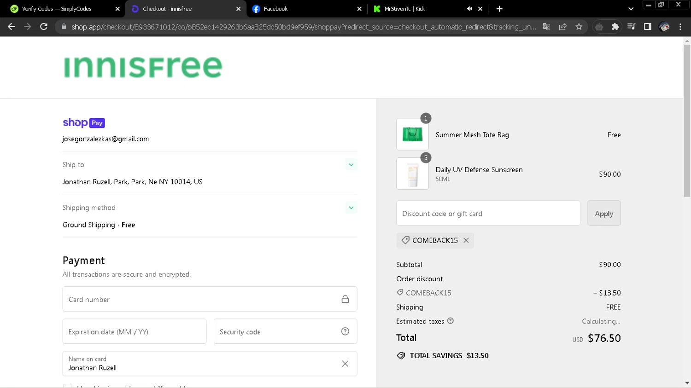691x388 pixels.
Task: Open the Chrome profile avatar
Action: coord(664,27)
